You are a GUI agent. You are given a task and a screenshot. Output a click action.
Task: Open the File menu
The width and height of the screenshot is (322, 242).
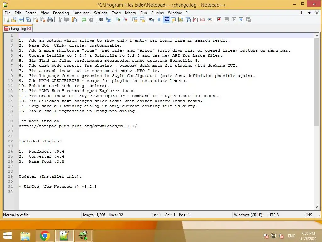point(8,13)
